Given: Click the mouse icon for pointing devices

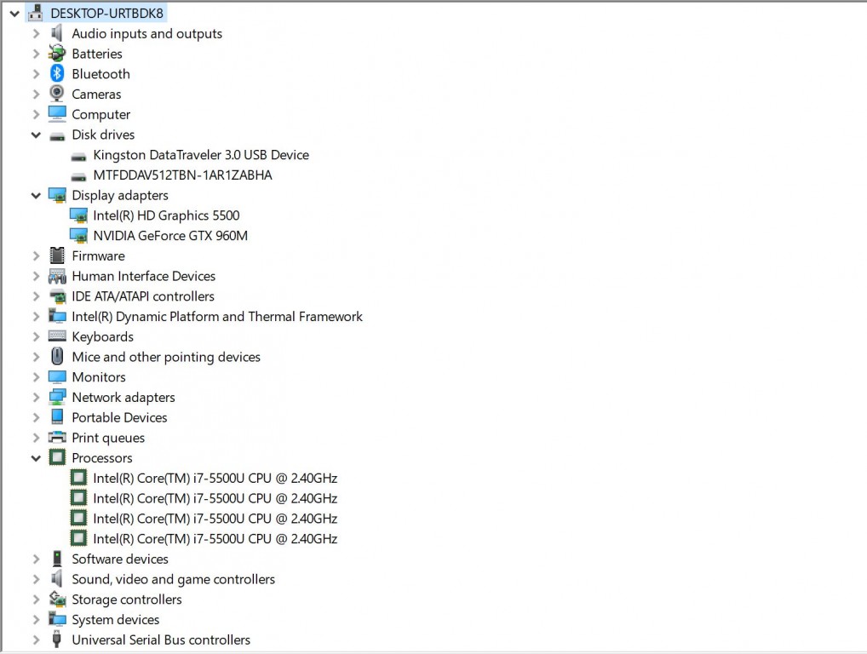Looking at the screenshot, I should click(x=57, y=356).
